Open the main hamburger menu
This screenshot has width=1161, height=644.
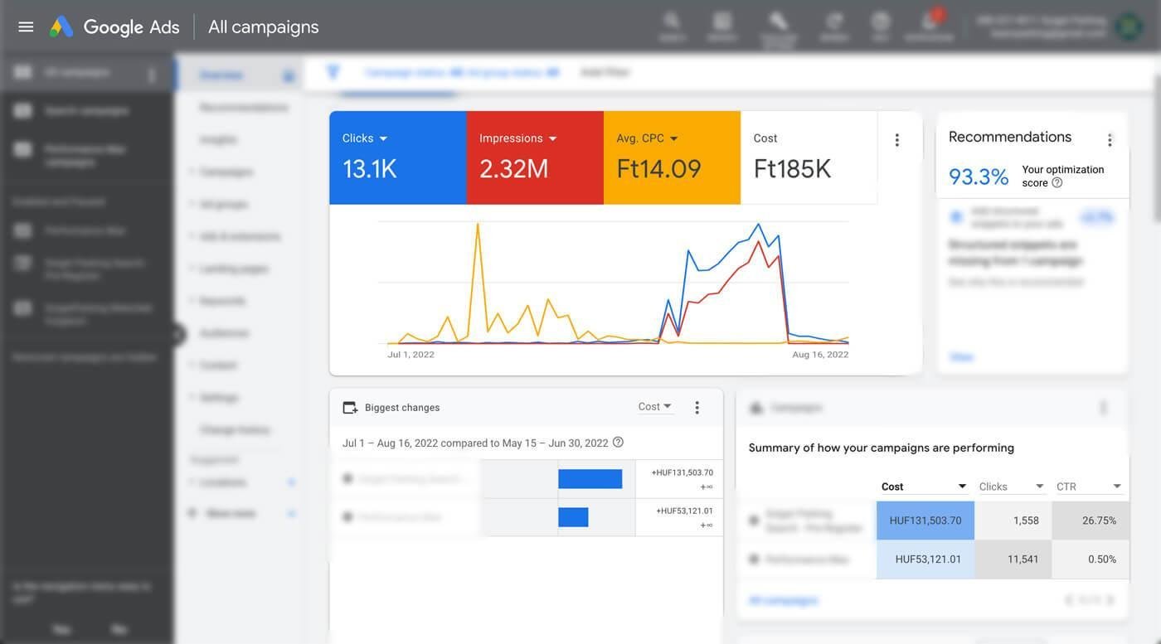[x=26, y=27]
